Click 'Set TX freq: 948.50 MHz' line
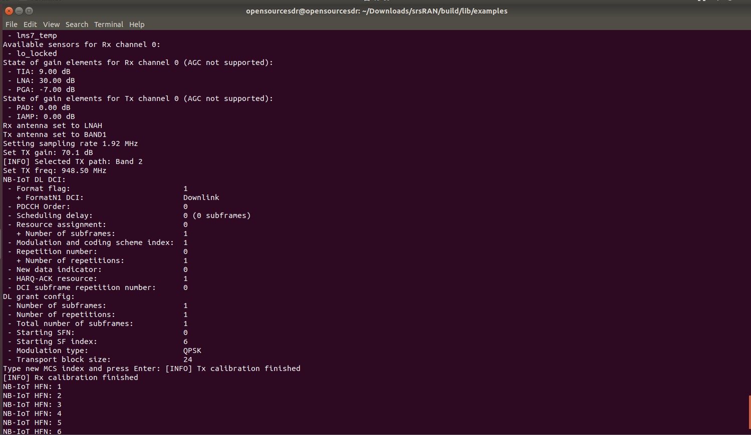Viewport: 751px width, 435px height. point(55,170)
